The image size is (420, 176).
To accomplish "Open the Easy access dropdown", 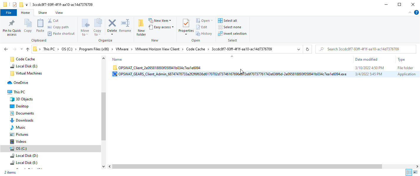I will [161, 27].
